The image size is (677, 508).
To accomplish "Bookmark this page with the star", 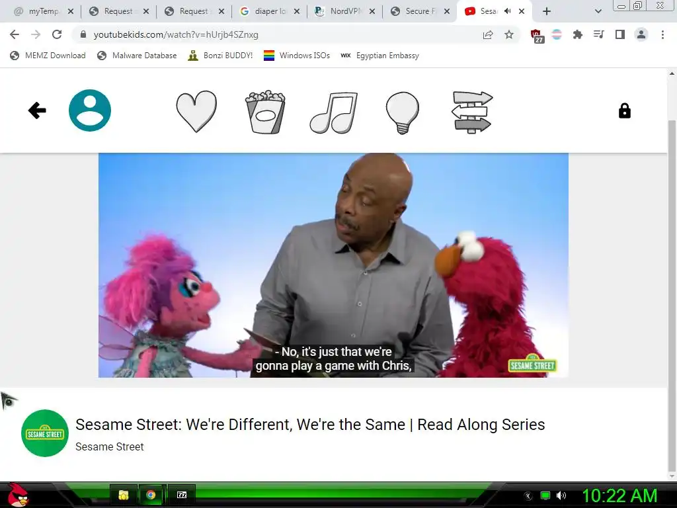I will point(509,34).
